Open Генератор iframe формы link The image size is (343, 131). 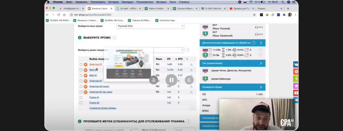[x=103, y=108]
